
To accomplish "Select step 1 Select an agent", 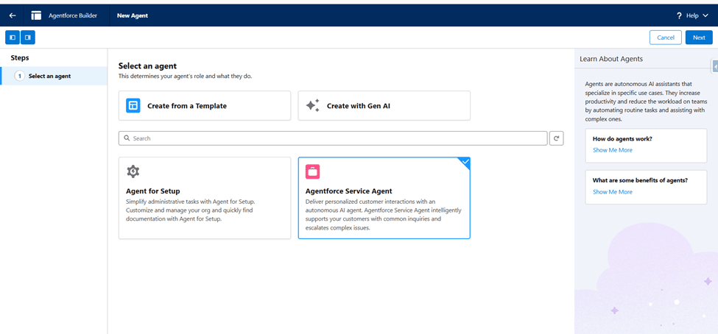I will point(54,76).
